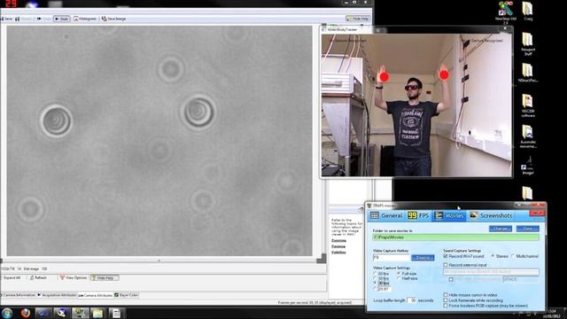Open the Automatic movement desktop icon
The image size is (567, 319).
pyautogui.click(x=528, y=136)
